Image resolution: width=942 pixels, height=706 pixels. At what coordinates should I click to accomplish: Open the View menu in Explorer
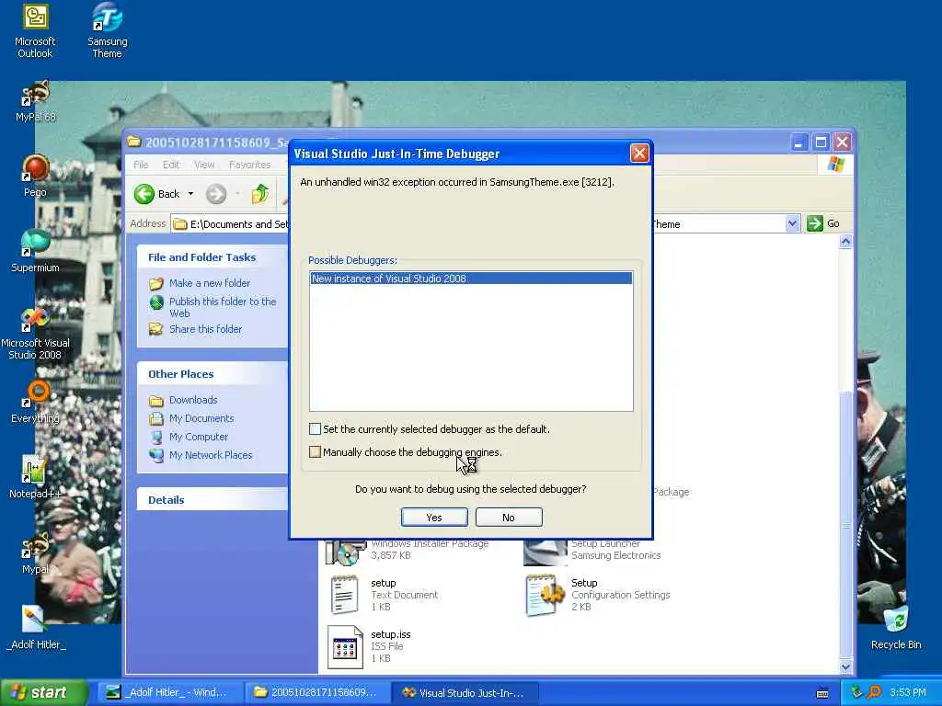click(204, 165)
